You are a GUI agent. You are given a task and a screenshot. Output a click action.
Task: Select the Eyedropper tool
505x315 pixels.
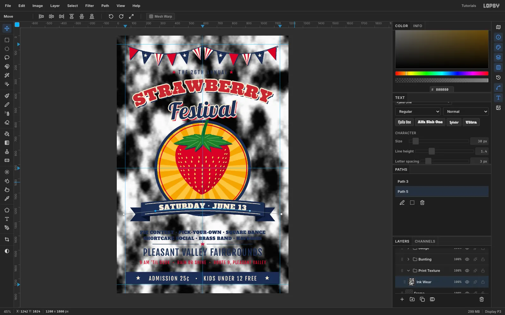[7, 198]
